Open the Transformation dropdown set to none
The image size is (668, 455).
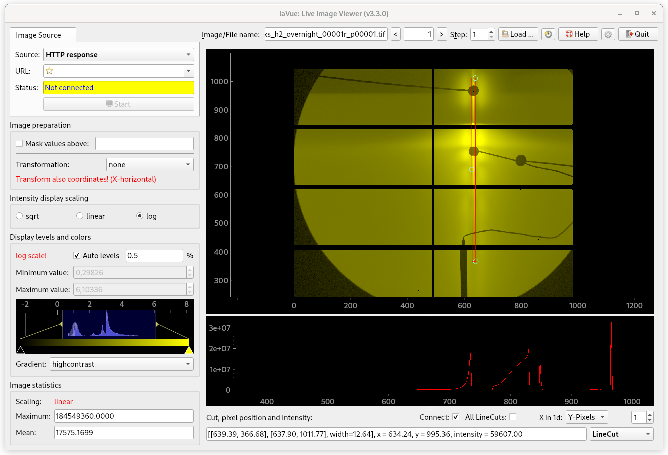click(150, 165)
